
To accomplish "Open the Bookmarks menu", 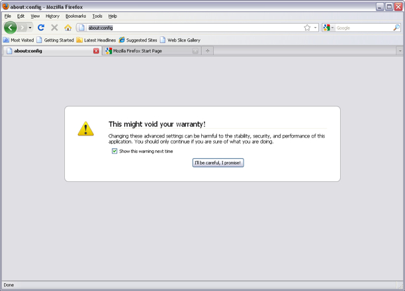I will tap(75, 16).
